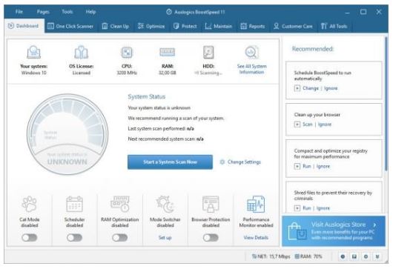Ignore the Compact and optimize registry recommendation
Viewport: 393px width, 269px height.
point(323,166)
